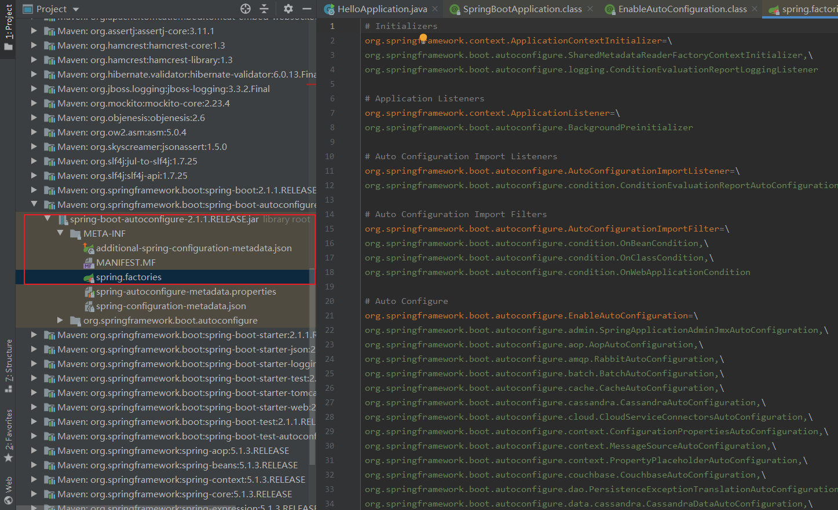Hide the Project tool window via minus icon
This screenshot has height=510, width=838.
click(x=307, y=9)
